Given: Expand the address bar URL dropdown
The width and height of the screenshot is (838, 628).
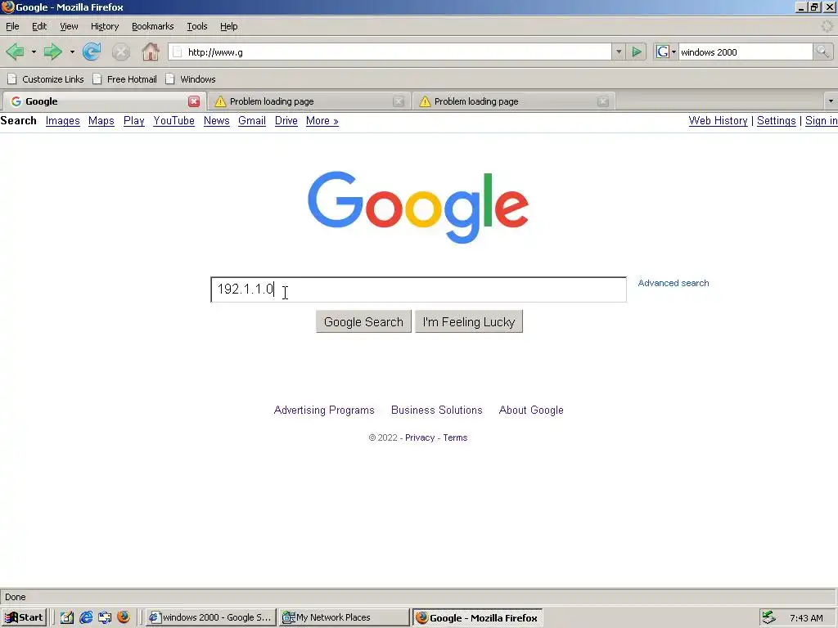Looking at the screenshot, I should tap(619, 52).
